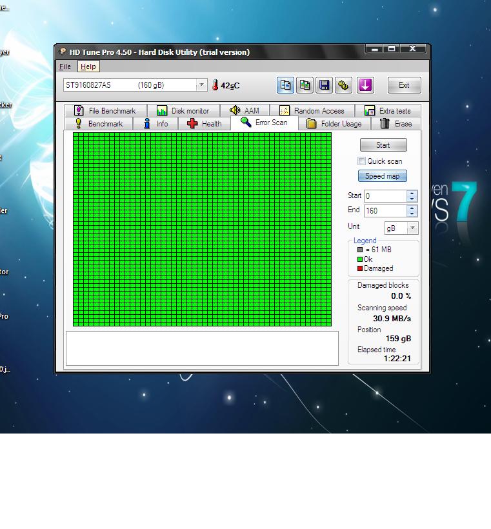
Task: Open the Erase tab
Action: 396,124
